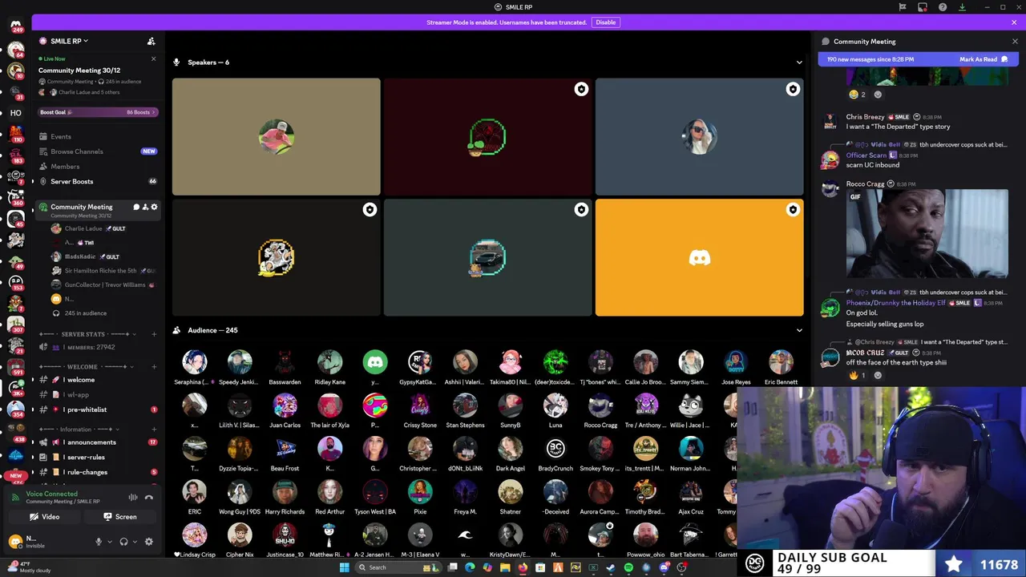Screen dimensions: 1026x577
Task: Open the pre-whitelist channel
Action: (x=85, y=410)
